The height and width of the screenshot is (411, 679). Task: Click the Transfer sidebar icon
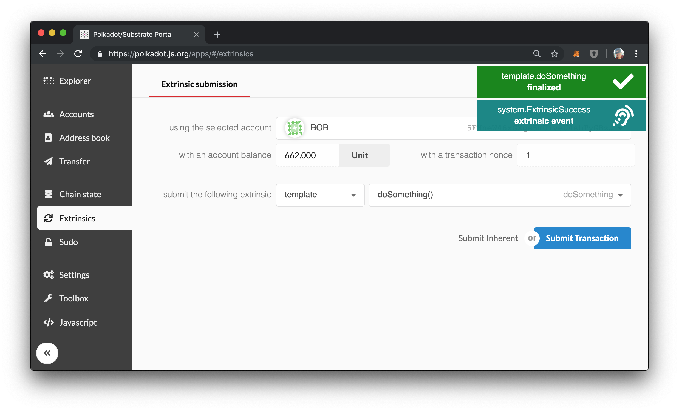tap(49, 161)
